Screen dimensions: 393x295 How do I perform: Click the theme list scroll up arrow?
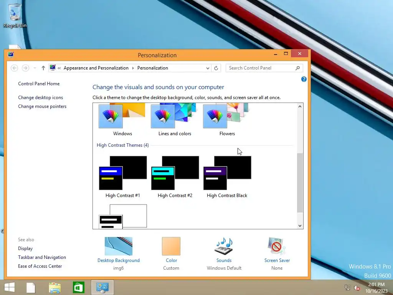(x=300, y=106)
